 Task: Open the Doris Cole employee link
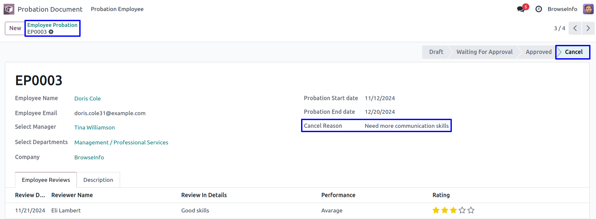coord(87,99)
